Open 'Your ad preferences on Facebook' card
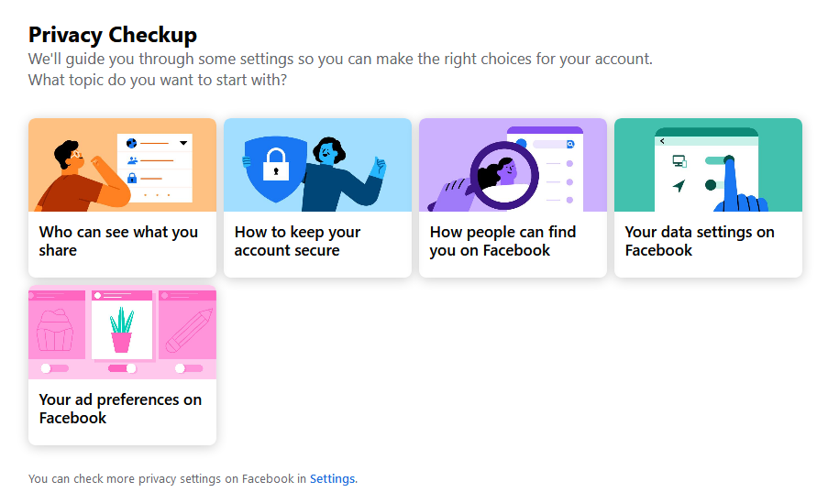 tap(122, 366)
